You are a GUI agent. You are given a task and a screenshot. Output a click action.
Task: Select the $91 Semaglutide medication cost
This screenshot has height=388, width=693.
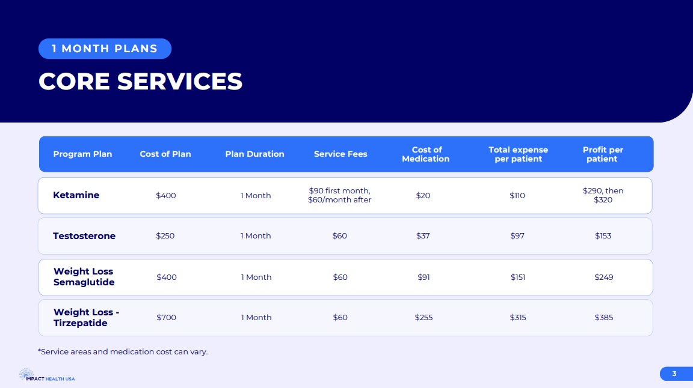[423, 277]
